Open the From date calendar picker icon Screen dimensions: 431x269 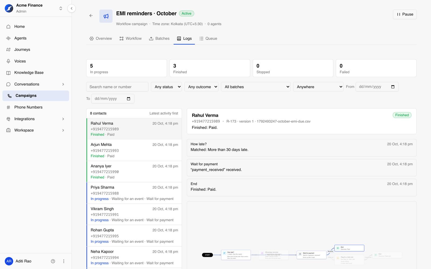393,87
